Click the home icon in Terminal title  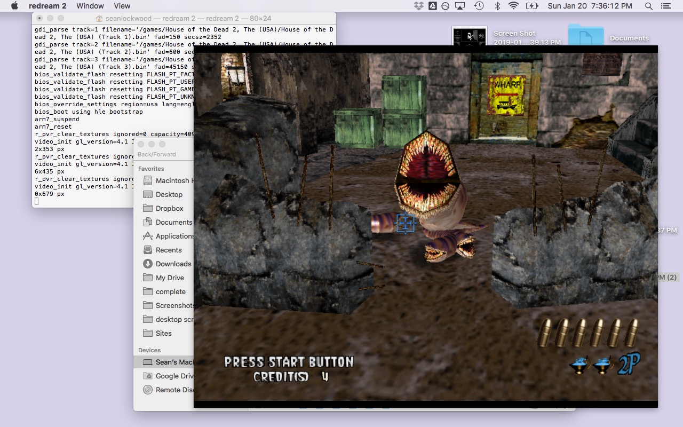[99, 18]
